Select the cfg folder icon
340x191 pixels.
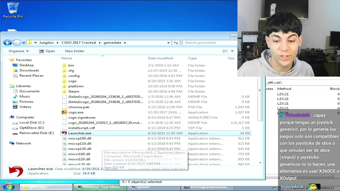click(x=64, y=71)
